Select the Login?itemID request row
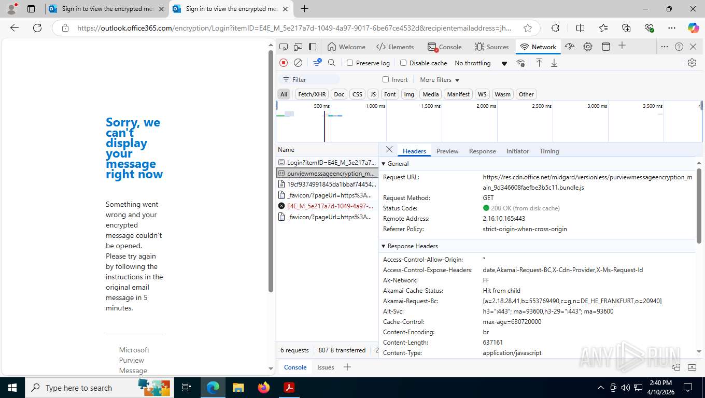705x398 pixels. [x=327, y=162]
